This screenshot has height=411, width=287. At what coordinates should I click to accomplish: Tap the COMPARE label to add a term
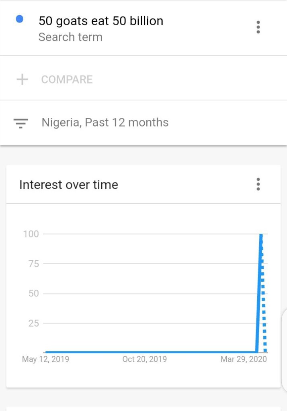point(67,80)
